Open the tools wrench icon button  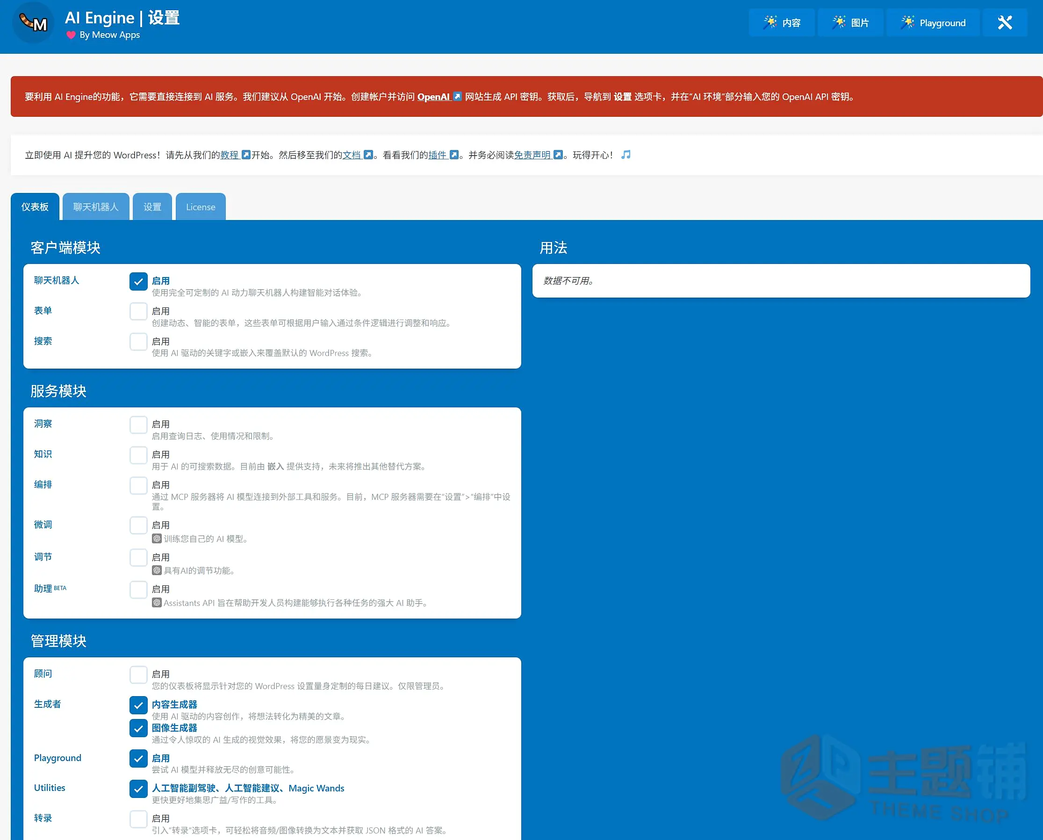[1005, 23]
